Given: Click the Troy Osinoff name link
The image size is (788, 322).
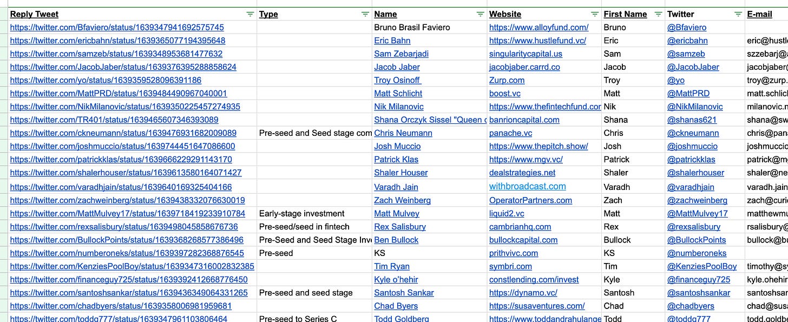Looking at the screenshot, I should coord(397,80).
